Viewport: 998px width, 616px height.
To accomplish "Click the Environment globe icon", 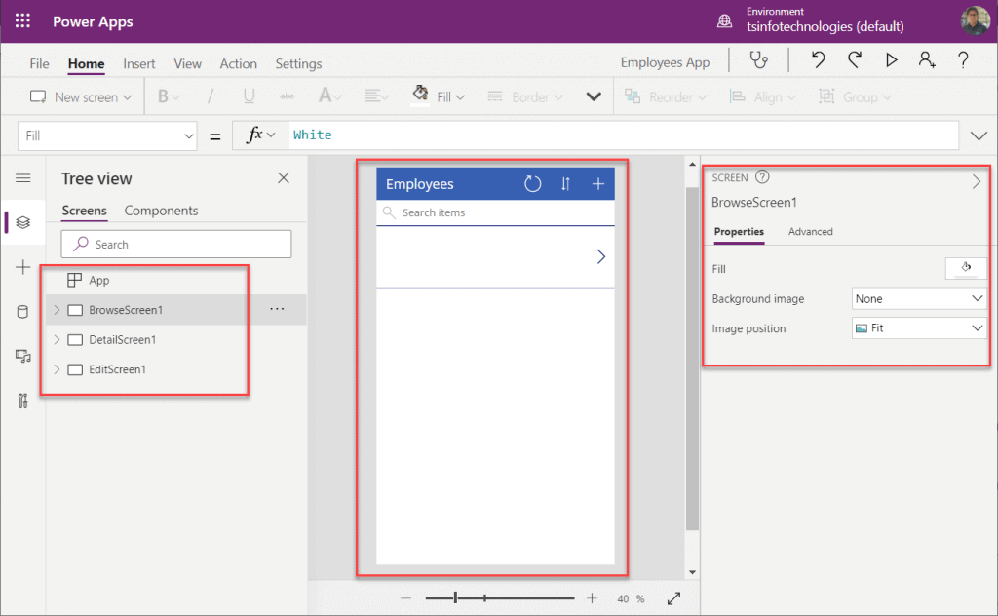I will [x=724, y=21].
